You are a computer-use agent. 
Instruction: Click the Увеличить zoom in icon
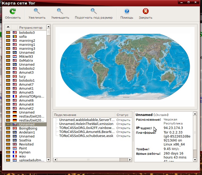[37, 11]
